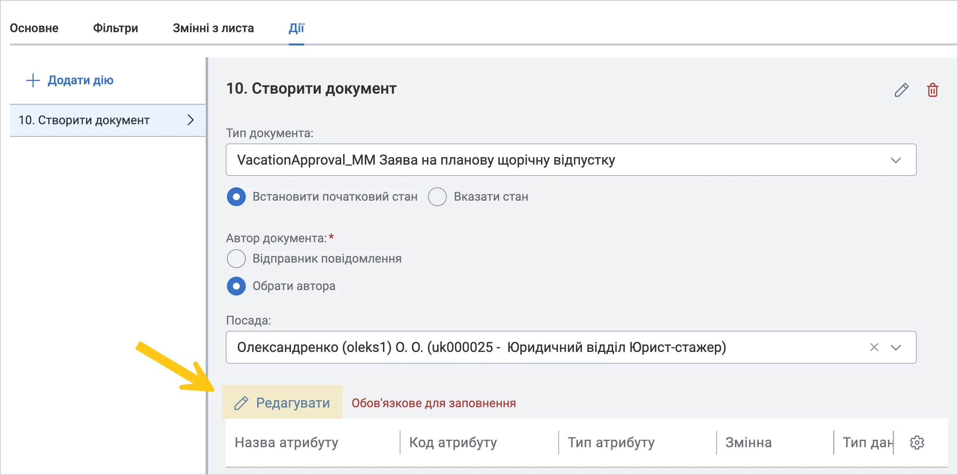Screen dimensions: 958x475
Task: Click the pencil icon in Редагувати button
Action: coord(241,403)
